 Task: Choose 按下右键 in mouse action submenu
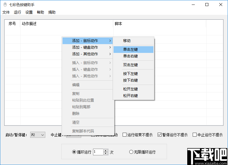pos(133,80)
